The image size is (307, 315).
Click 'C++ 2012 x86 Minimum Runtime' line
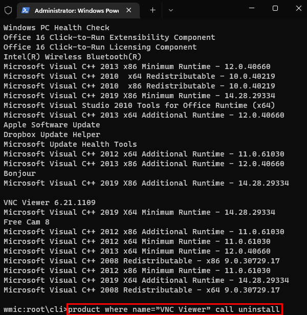click(137, 271)
